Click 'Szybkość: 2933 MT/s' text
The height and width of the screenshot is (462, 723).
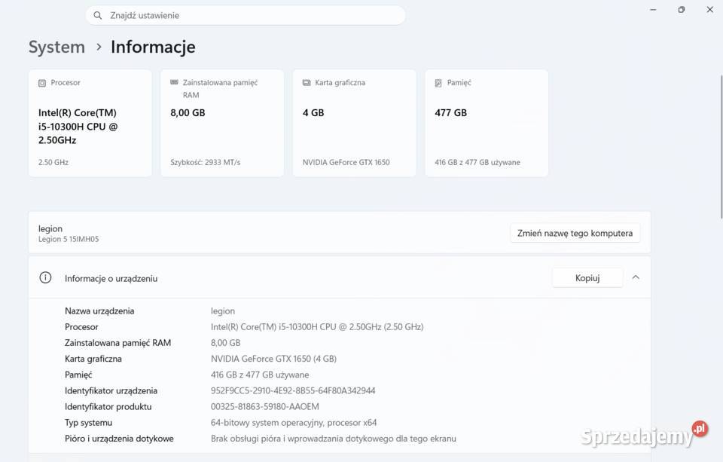[205, 163]
